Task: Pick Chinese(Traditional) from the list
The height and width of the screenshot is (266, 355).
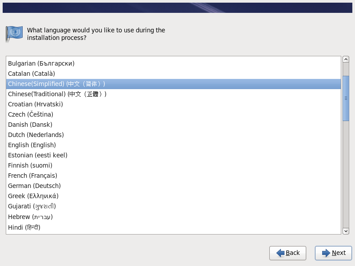Action: pos(57,94)
